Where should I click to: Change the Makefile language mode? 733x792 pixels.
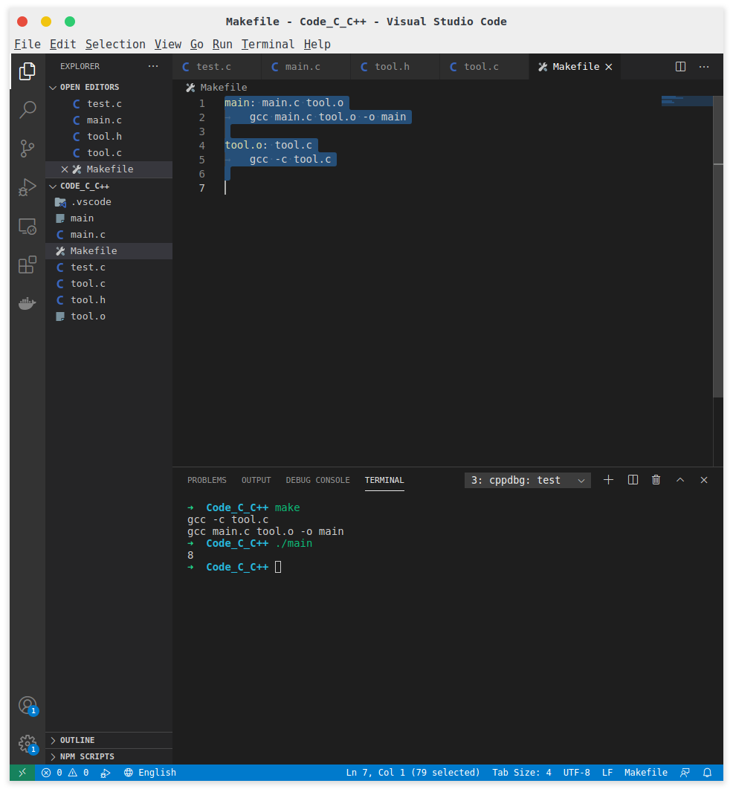(645, 772)
